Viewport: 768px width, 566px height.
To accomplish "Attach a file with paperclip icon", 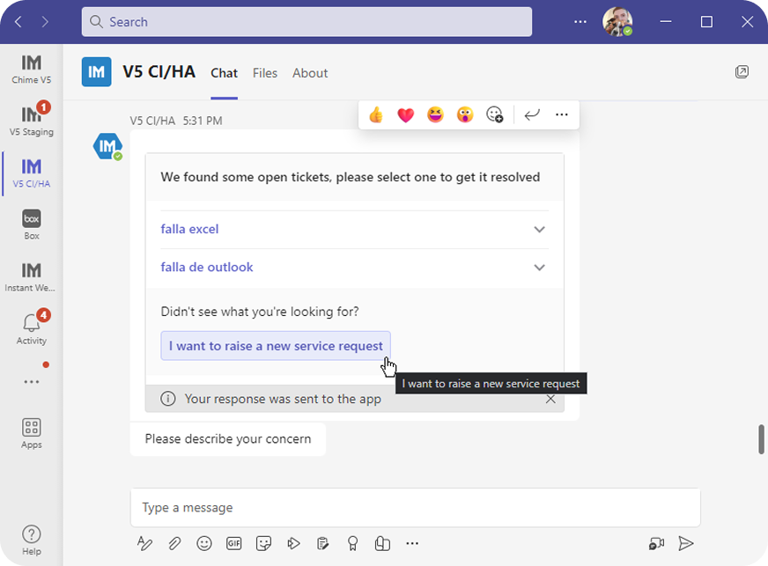I will pos(174,543).
